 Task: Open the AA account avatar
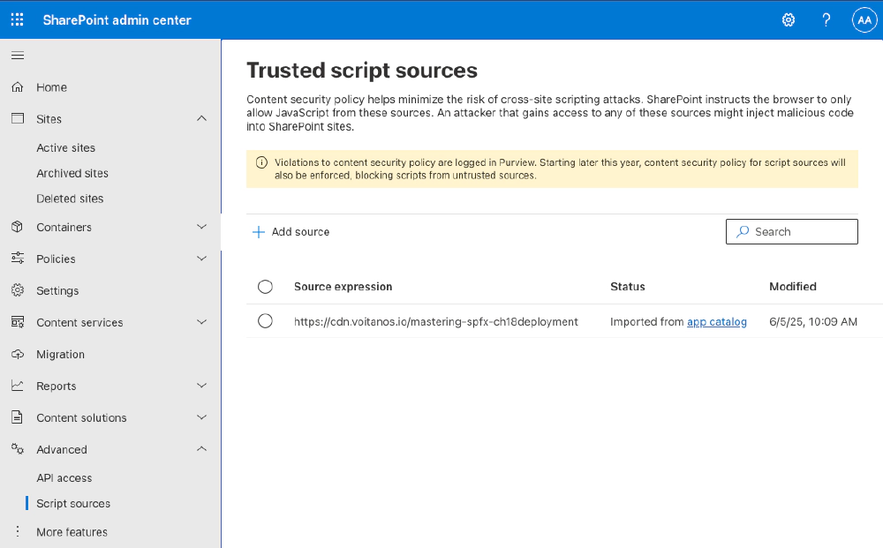pos(864,20)
